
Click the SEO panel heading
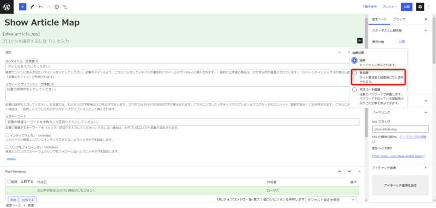[8, 52]
